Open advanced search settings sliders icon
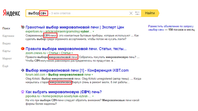Viewport: 198px width, 111px height. point(137,13)
